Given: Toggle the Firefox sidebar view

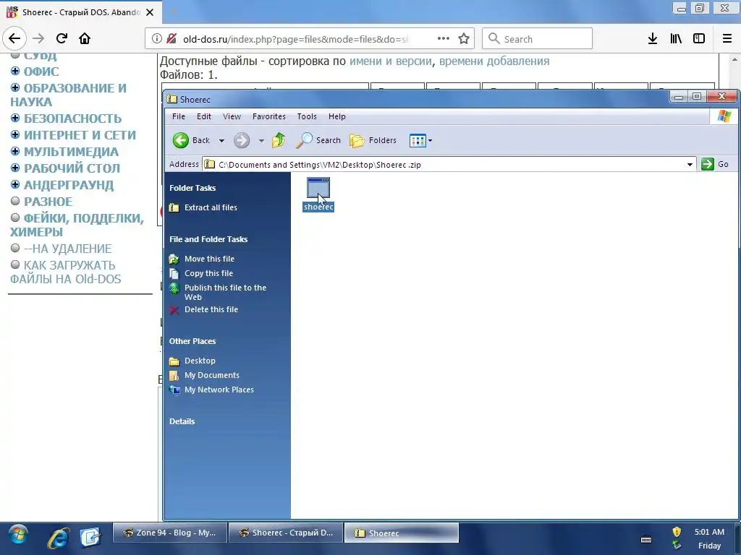Looking at the screenshot, I should pos(699,39).
